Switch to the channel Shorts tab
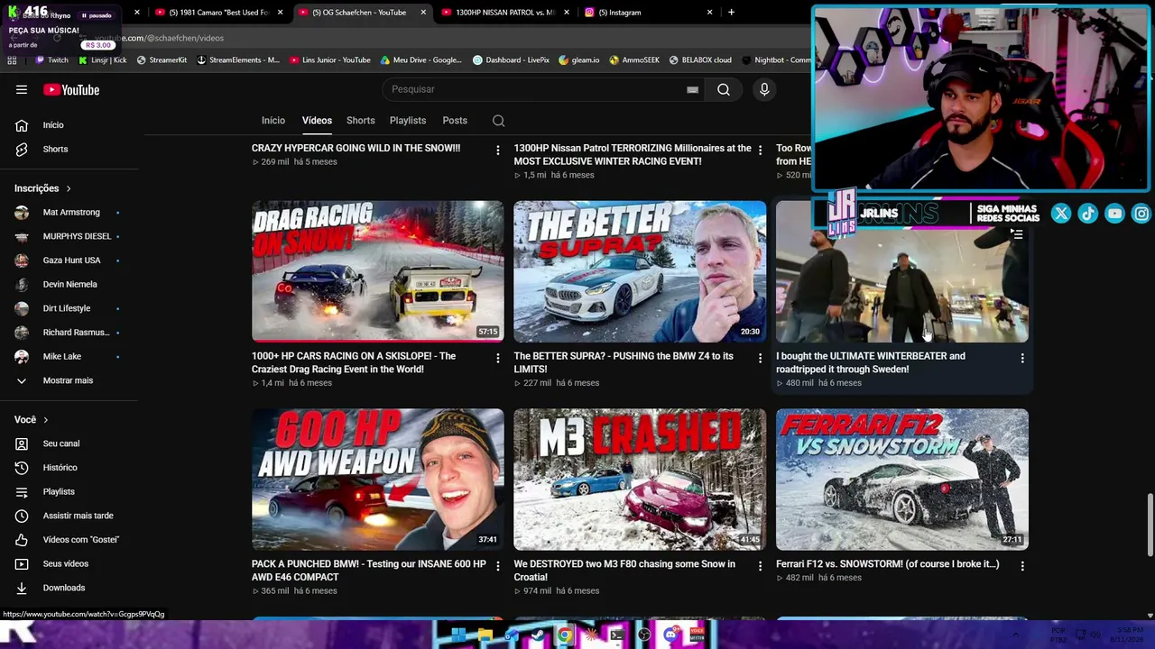1155x649 pixels. pyautogui.click(x=361, y=121)
